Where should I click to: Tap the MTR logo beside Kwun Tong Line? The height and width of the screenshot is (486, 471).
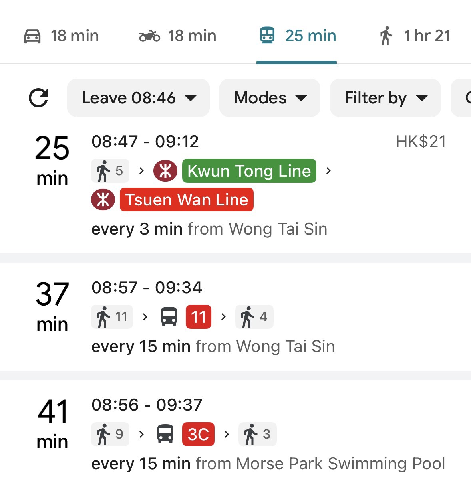(x=165, y=171)
